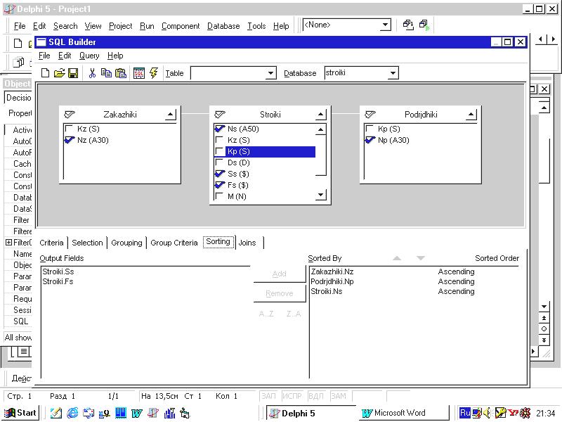Click the Delphi set debug desktop icon
Image resolution: width=562 pixels, height=422 pixels.
[424, 25]
